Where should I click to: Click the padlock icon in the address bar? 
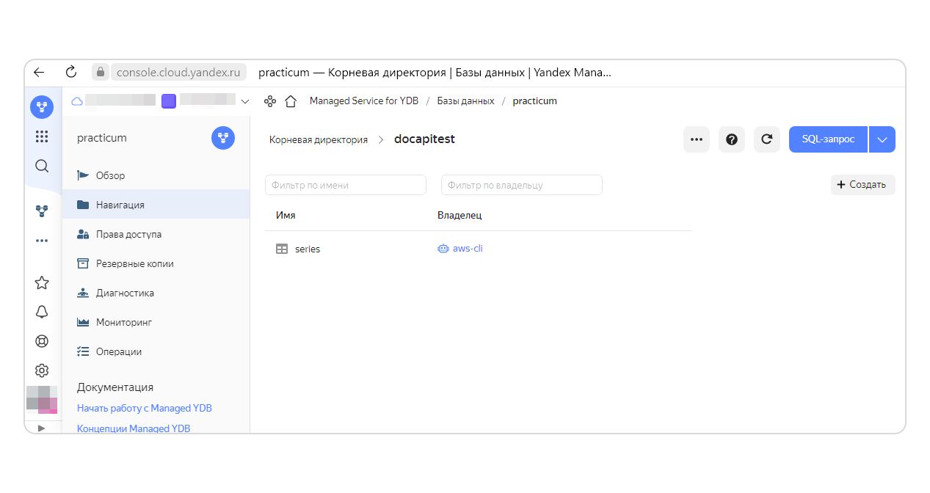point(101,72)
